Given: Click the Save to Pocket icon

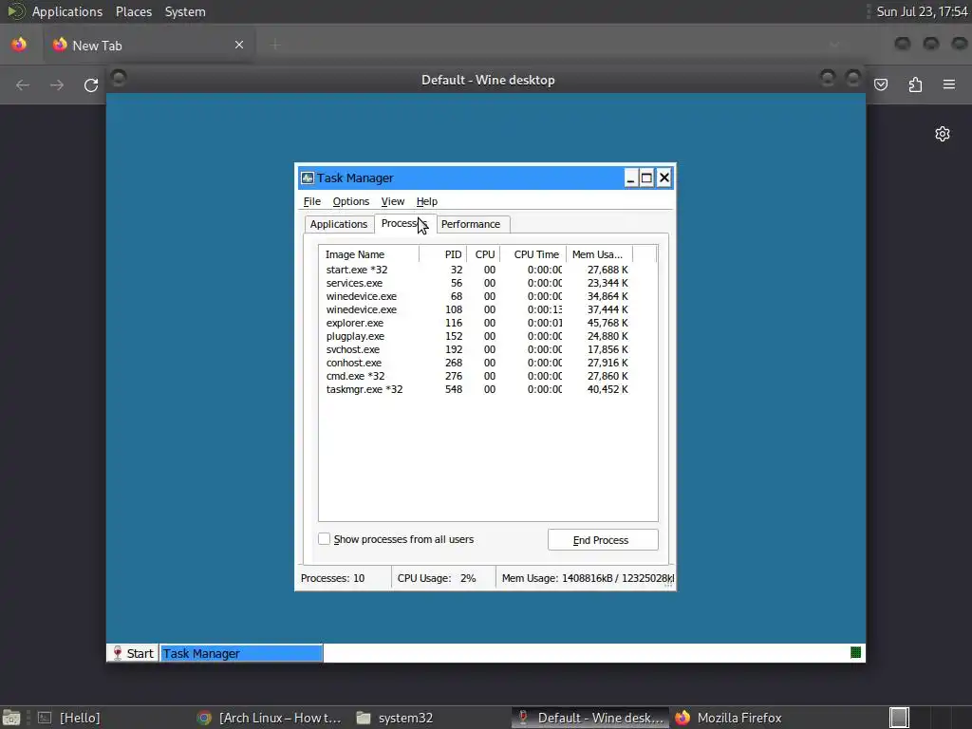Looking at the screenshot, I should point(881,84).
